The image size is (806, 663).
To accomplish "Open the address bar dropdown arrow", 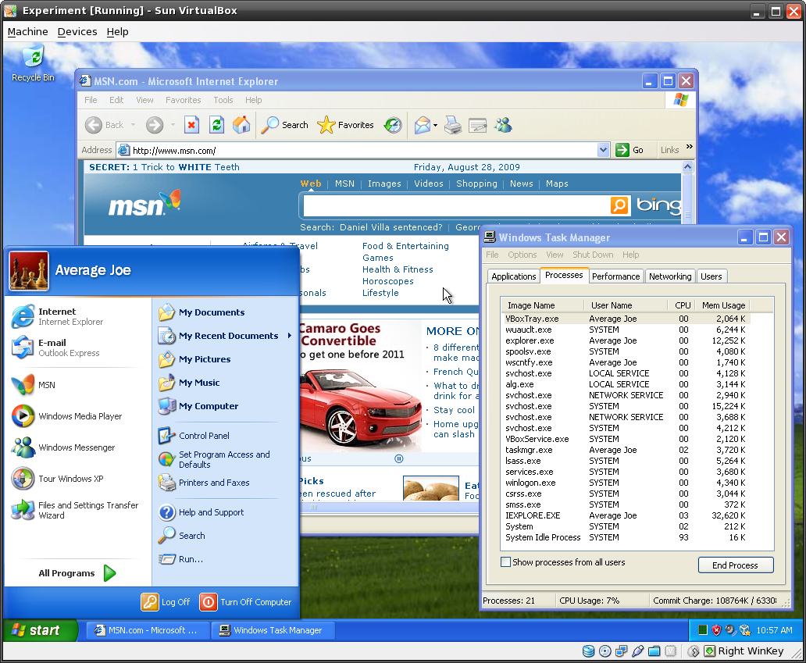I will [x=604, y=150].
